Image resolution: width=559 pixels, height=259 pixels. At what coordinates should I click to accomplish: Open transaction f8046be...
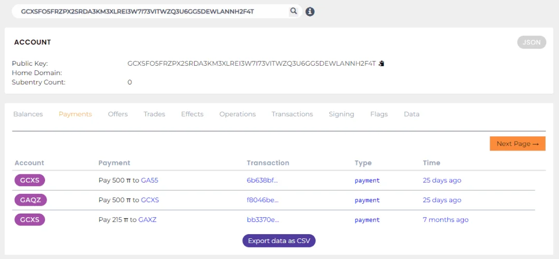pyautogui.click(x=262, y=200)
